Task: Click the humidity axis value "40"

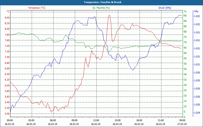Action: point(185,74)
